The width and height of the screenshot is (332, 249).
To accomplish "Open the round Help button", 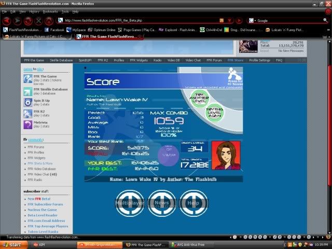I will (192, 203).
